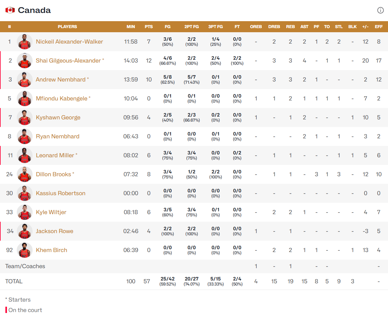Click the Canada team title

(34, 10)
